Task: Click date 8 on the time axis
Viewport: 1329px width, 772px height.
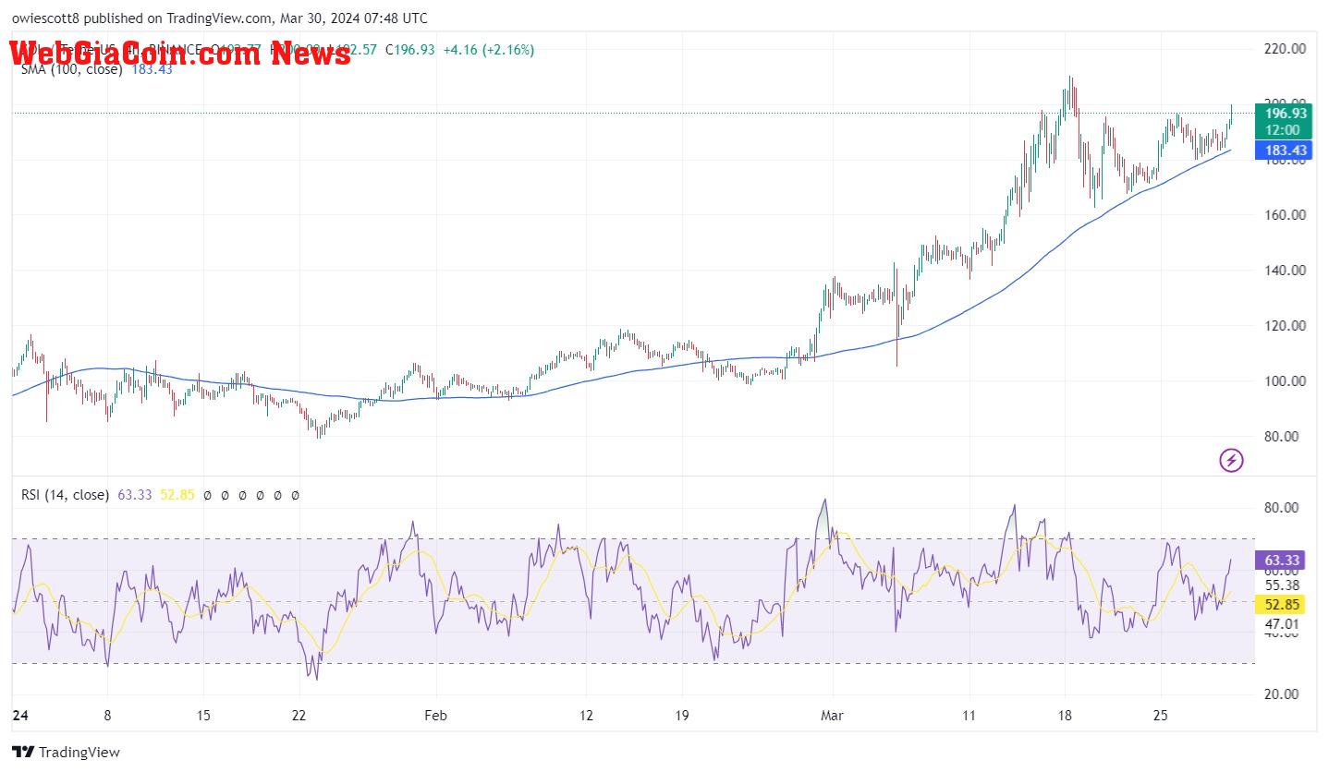Action: (x=107, y=716)
